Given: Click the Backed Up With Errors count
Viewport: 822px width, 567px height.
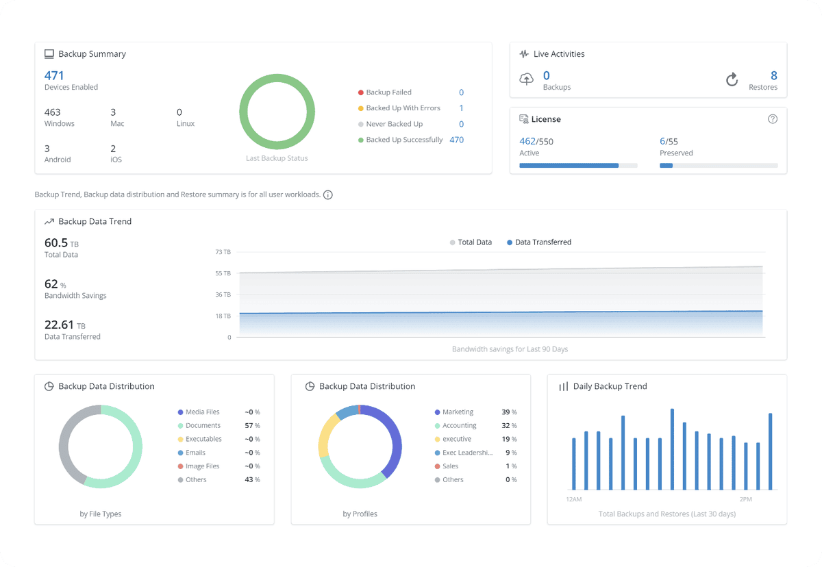Looking at the screenshot, I should tap(461, 108).
